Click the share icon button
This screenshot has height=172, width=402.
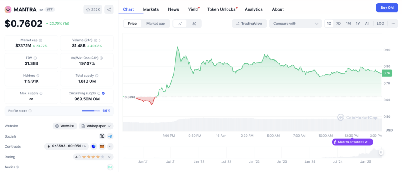[109, 10]
